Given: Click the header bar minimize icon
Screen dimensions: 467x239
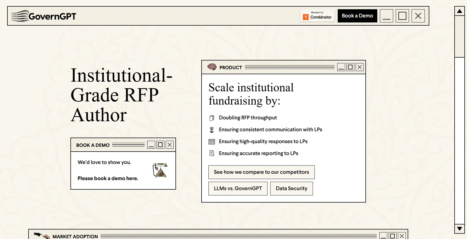Looking at the screenshot, I should [387, 16].
